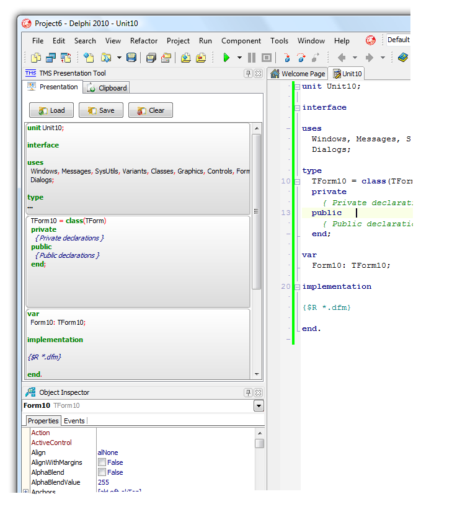Click the Clear button
Screen dimensions: 452x507
pyautogui.click(x=151, y=110)
